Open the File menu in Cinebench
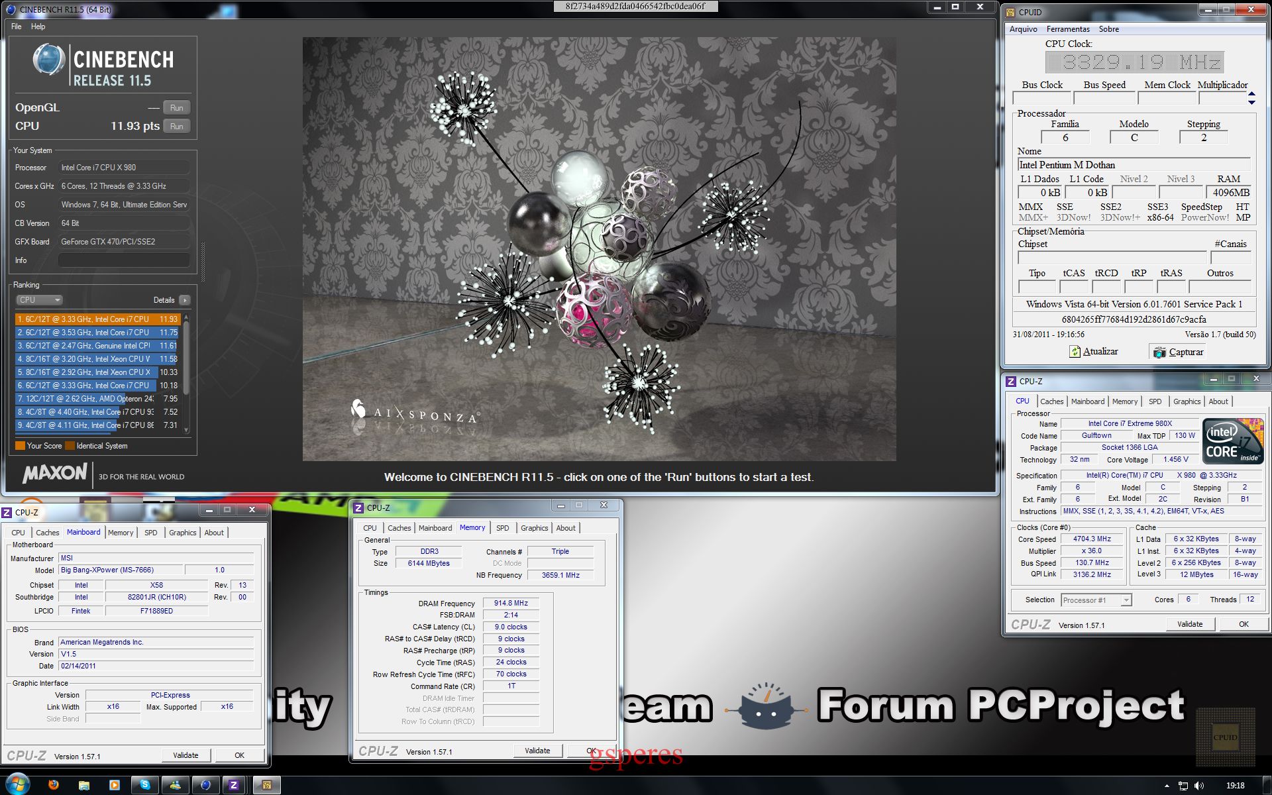 pos(17,26)
